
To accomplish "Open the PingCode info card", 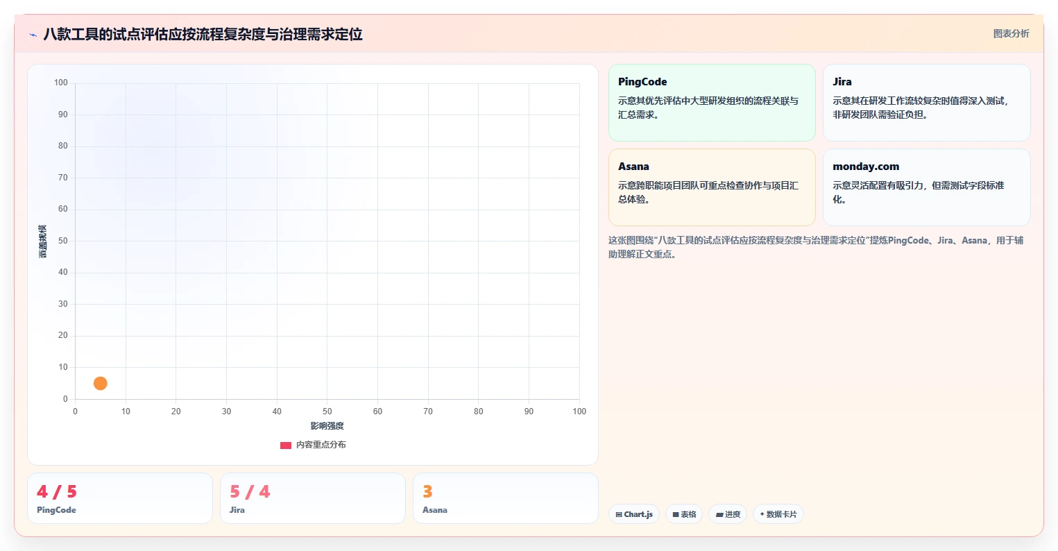I will (712, 103).
